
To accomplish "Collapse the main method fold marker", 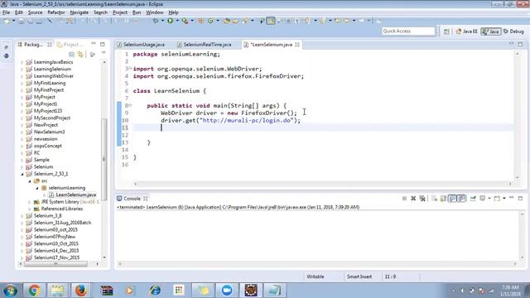I will coord(130,105).
